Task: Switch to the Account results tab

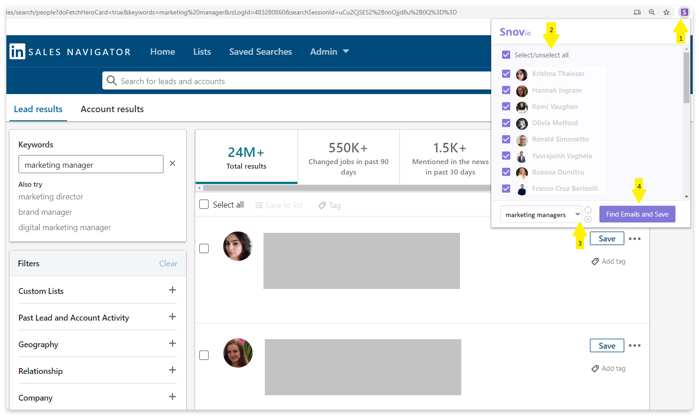Action: pos(112,109)
